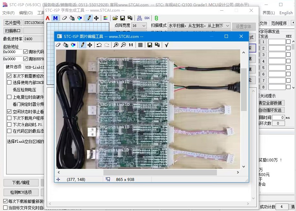Screen dimensions: 296x211
Task: Click the zoom out magnifier icon
Action: tap(124, 45)
